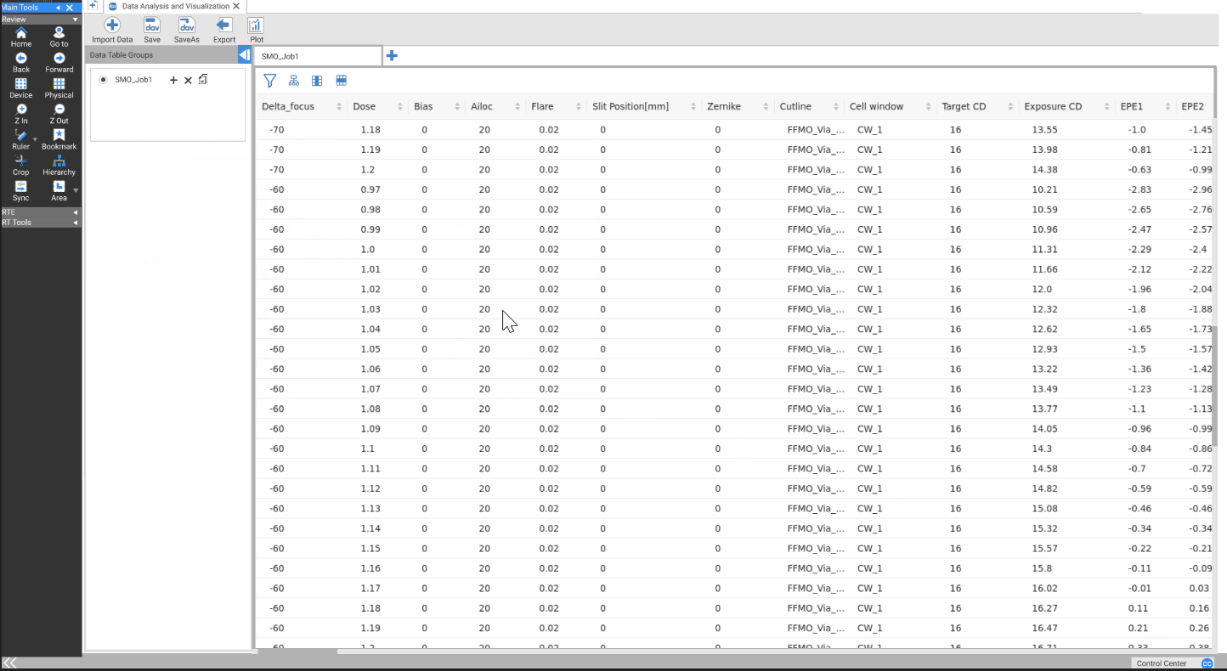Click the Export arrow icon
Image resolution: width=1227 pixels, height=671 pixels.
coord(224,25)
